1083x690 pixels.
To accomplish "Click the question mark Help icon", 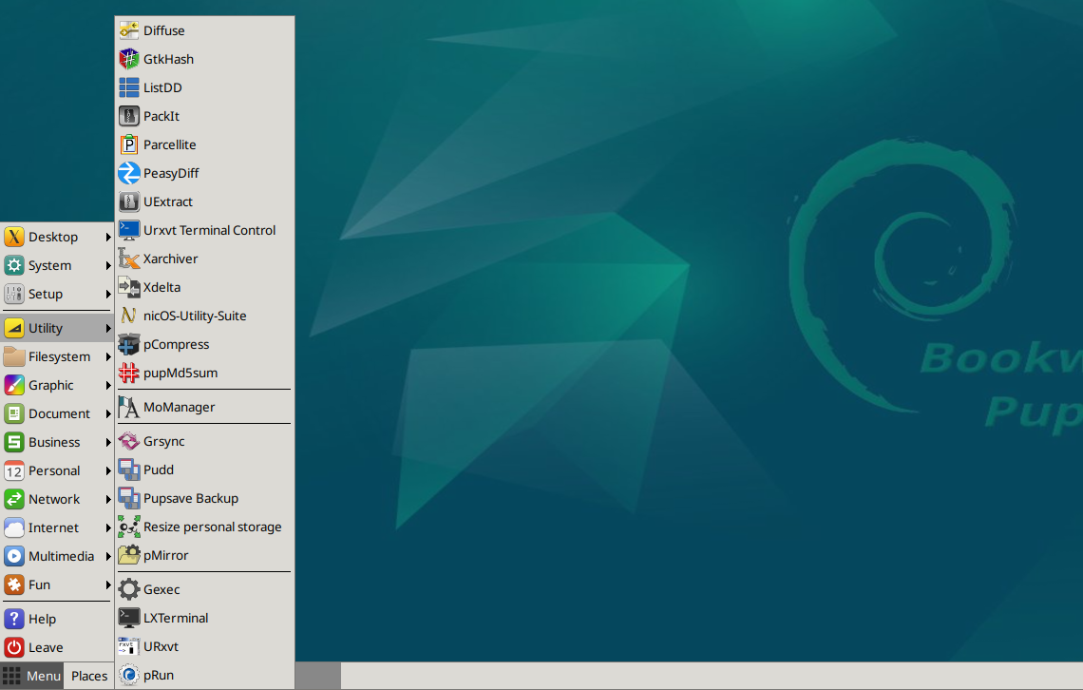I will click(x=14, y=619).
